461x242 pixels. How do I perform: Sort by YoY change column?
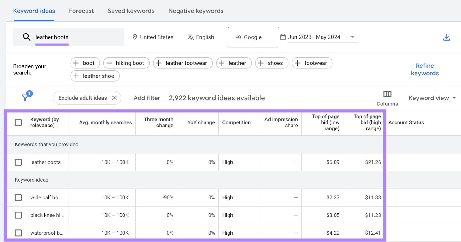click(x=201, y=122)
